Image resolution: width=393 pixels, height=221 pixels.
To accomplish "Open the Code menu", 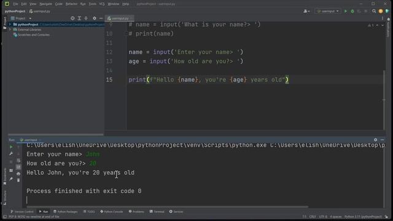I will click(x=59, y=4).
